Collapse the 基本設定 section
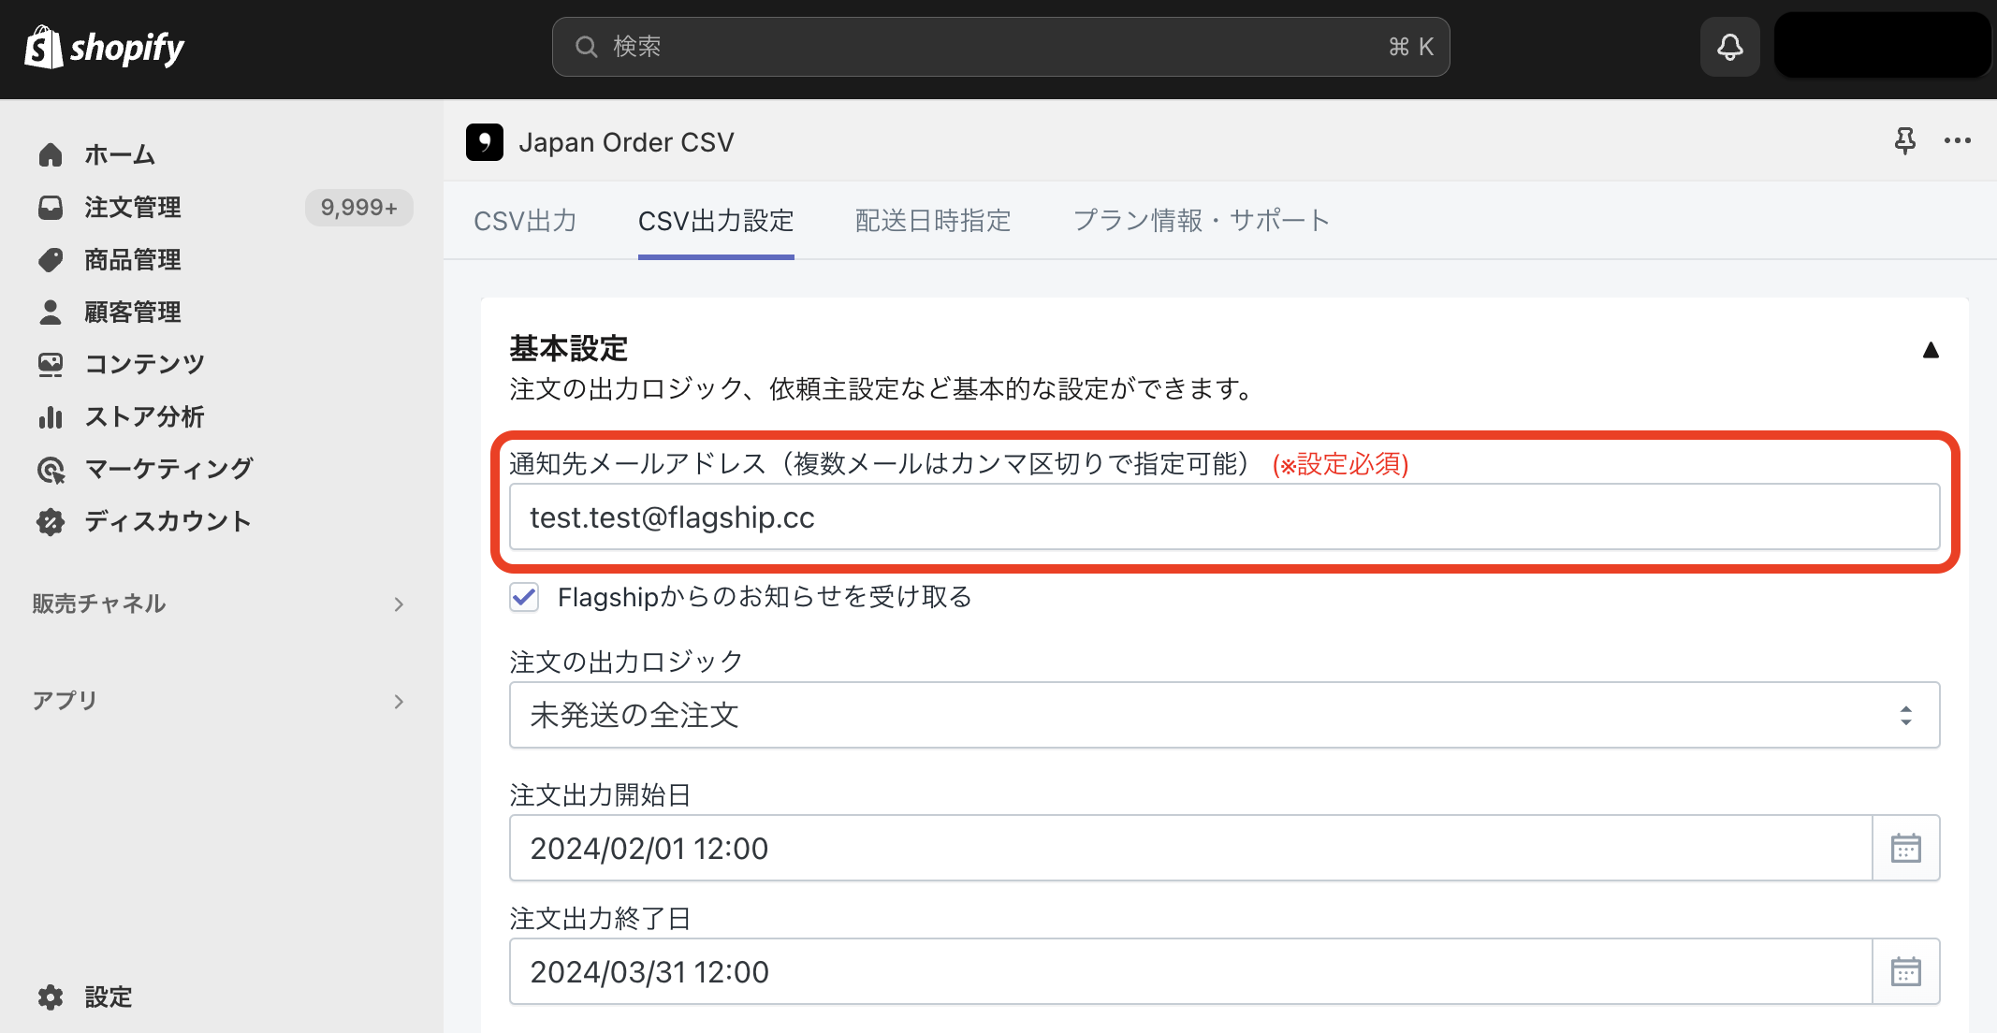Image resolution: width=1997 pixels, height=1033 pixels. 1931,350
